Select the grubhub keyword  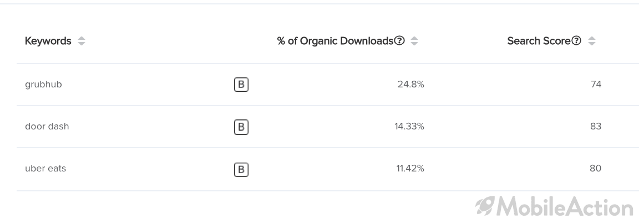44,85
